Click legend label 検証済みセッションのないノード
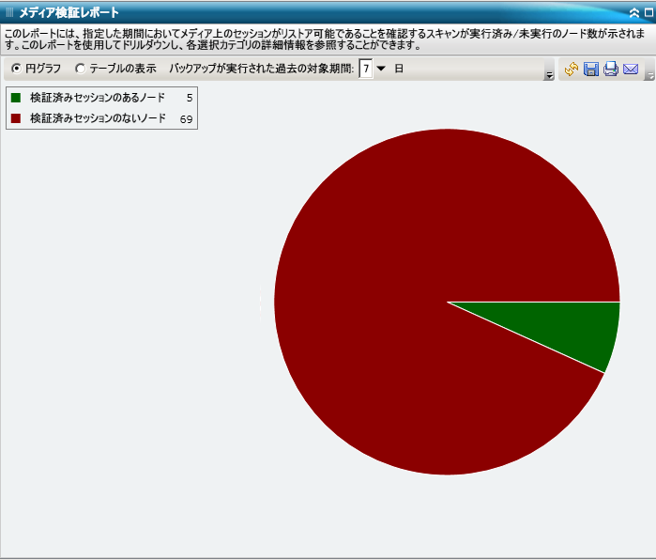Screen dimensions: 656x560 (98, 118)
